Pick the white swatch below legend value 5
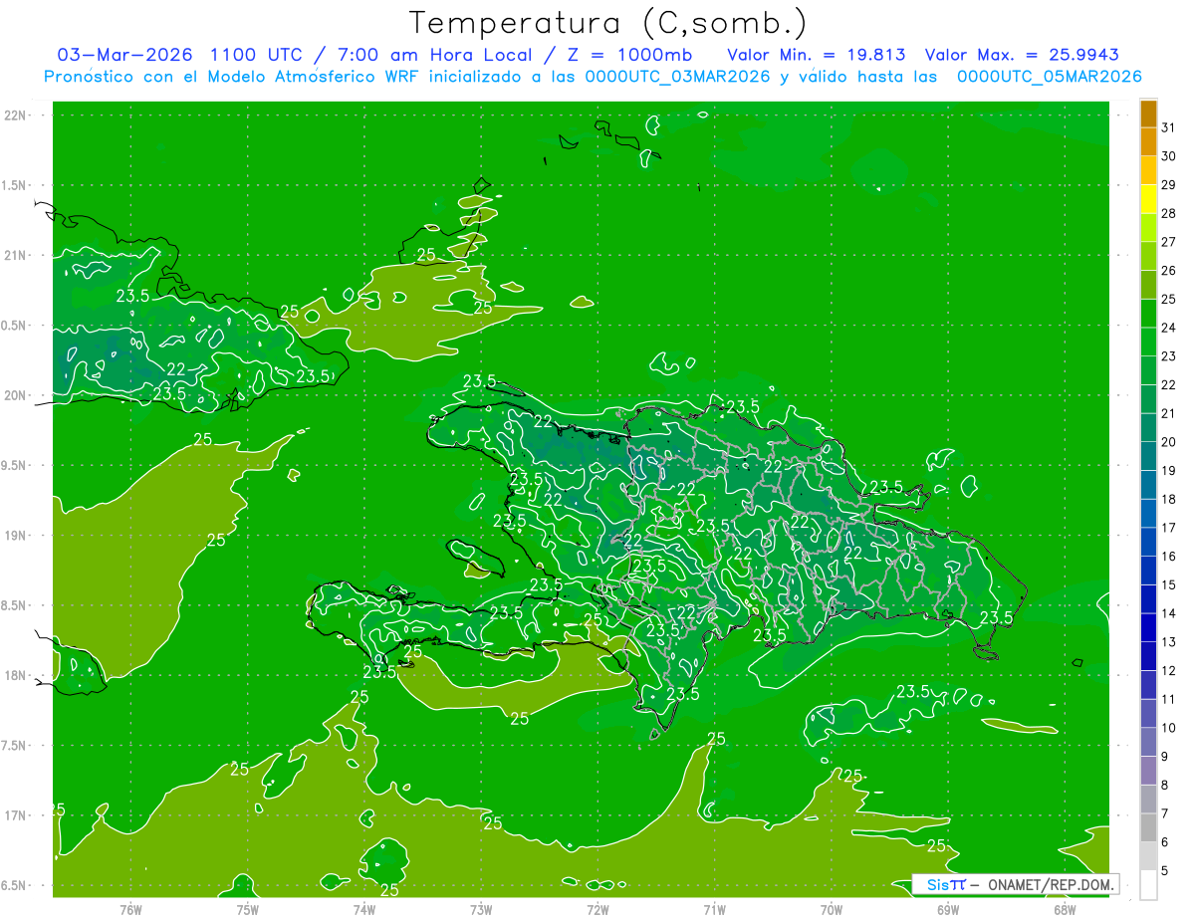This screenshot has height=923, width=1195. (1148, 885)
